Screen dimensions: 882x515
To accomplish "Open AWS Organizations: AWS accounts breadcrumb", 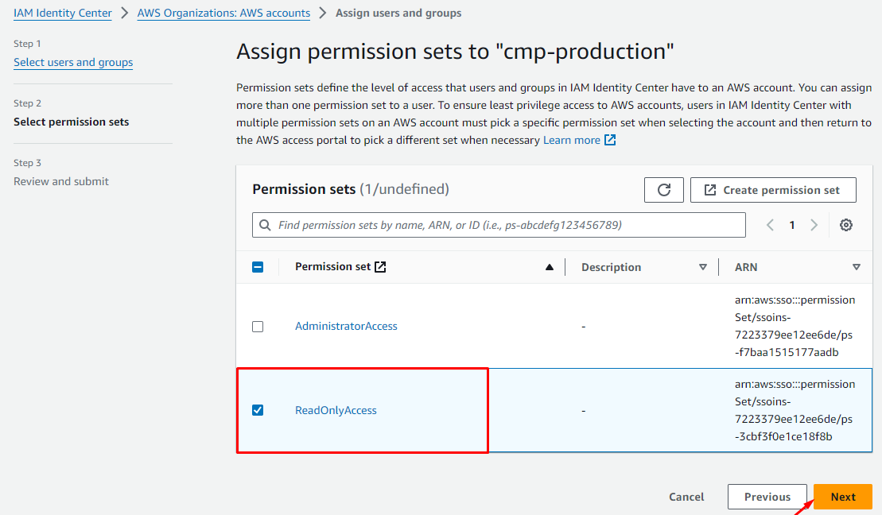I will [223, 13].
